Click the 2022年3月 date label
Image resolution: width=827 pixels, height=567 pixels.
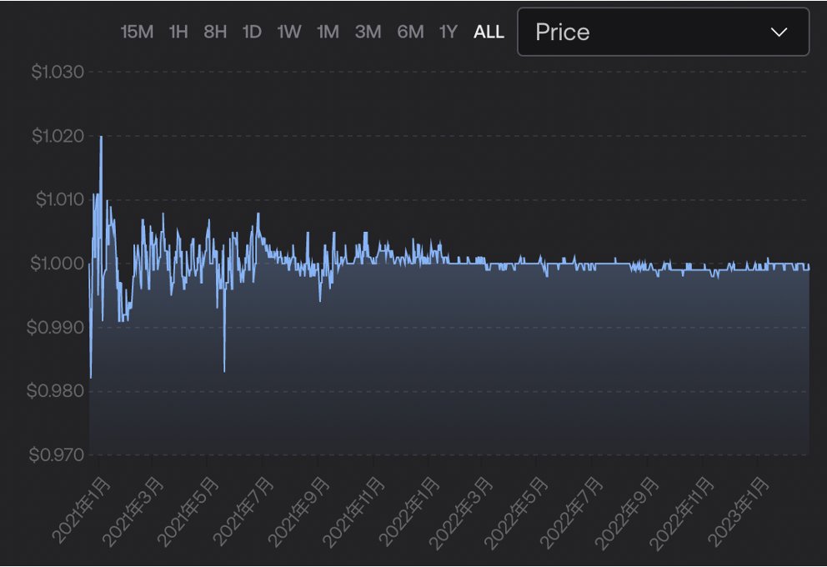[x=461, y=513]
